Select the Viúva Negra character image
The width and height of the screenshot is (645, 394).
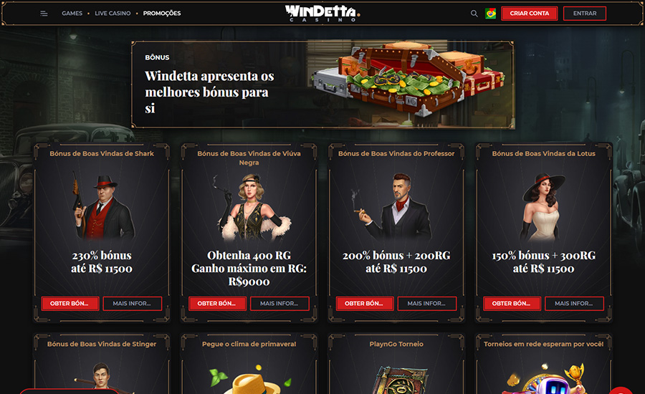tap(249, 207)
